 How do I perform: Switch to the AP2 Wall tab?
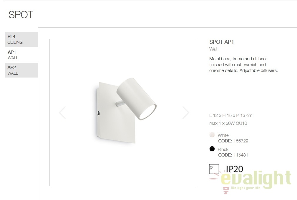(x=21, y=70)
